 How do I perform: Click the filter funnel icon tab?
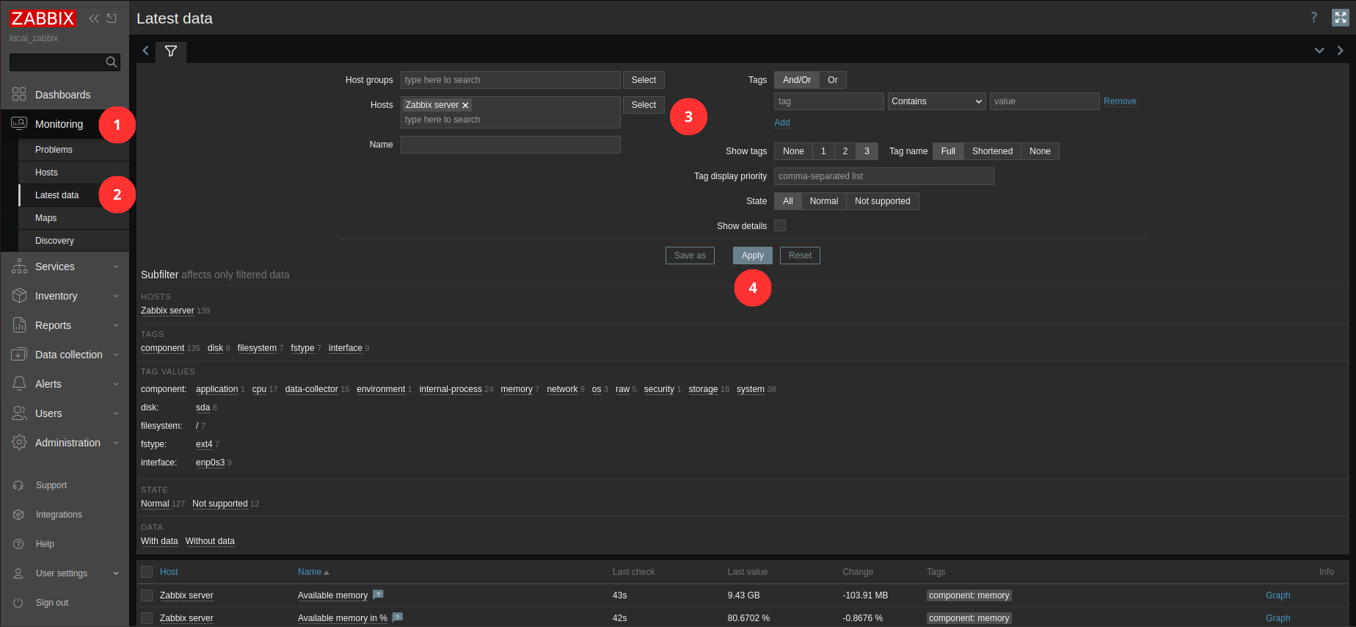[171, 51]
